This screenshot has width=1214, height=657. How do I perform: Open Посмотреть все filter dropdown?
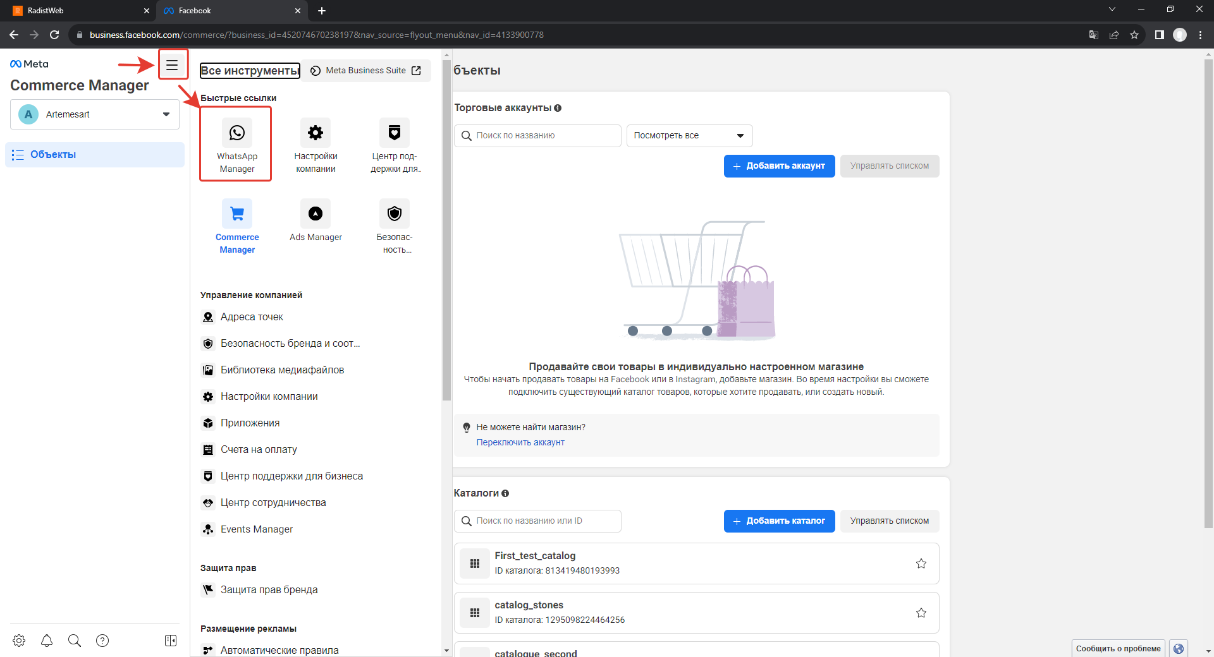pyautogui.click(x=689, y=136)
